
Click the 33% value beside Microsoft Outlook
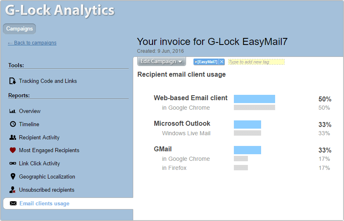coord(325,125)
